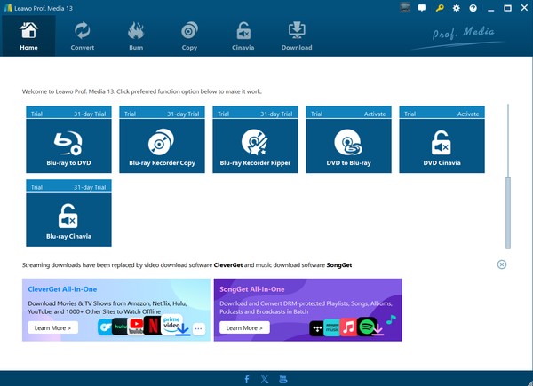Click the Amazon Music icon in SongGet banner
The height and width of the screenshot is (386, 533).
(x=331, y=328)
